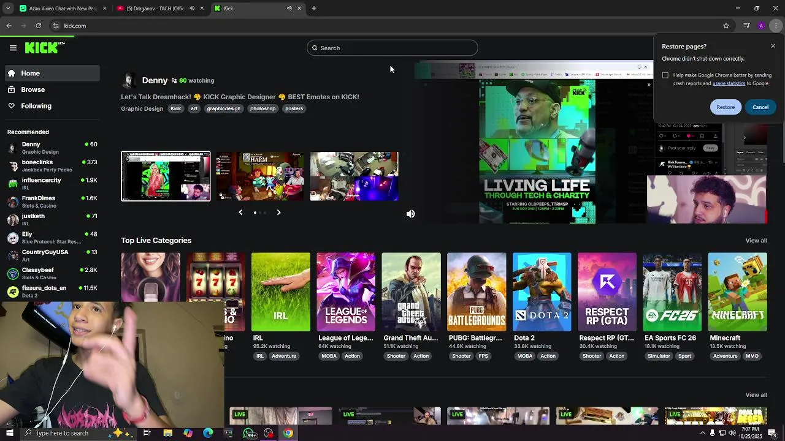Viewport: 785px width, 441px height.
Task: Open the PUBG Battlegrounds category card
Action: pos(477,292)
